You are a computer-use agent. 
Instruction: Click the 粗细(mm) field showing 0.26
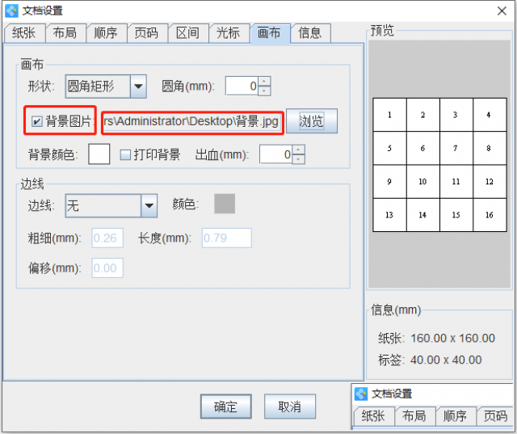pyautogui.click(x=107, y=238)
